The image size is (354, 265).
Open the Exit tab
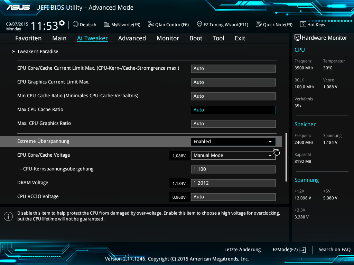240,38
